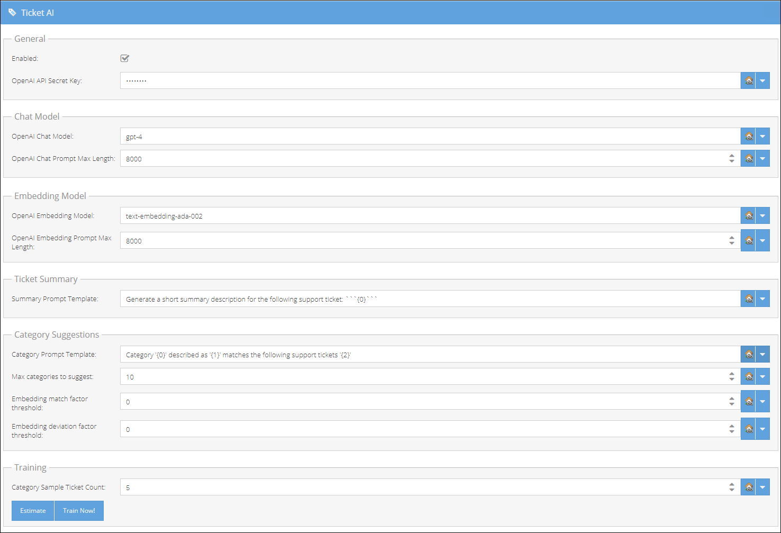Click the inherit icon for Category Prompt Template
Viewport: 781px width, 533px height.
tap(748, 354)
